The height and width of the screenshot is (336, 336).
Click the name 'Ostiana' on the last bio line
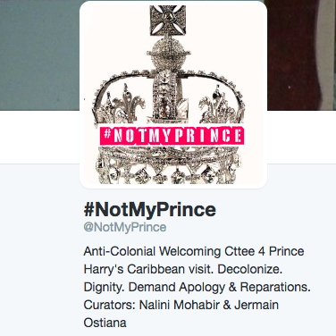[105, 323]
